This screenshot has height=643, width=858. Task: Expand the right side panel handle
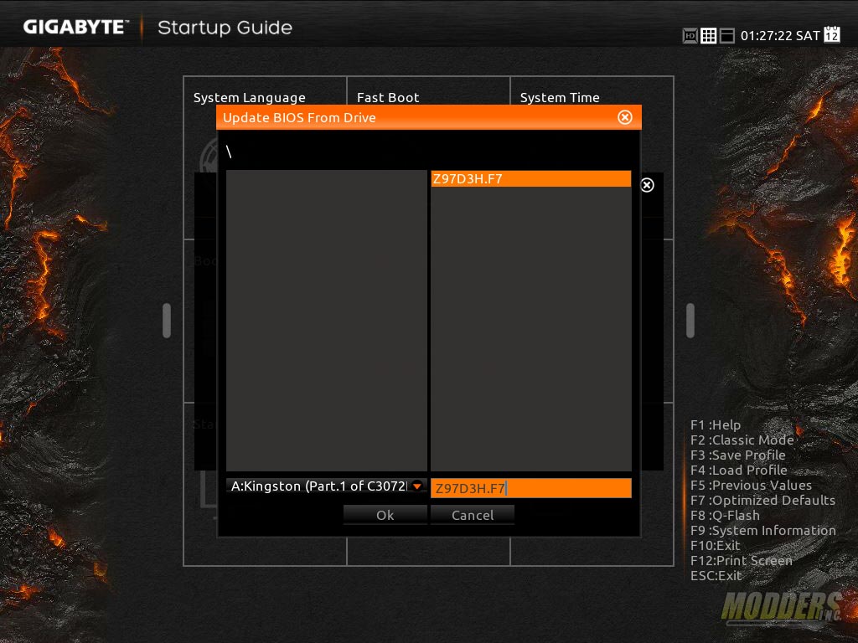tap(690, 320)
